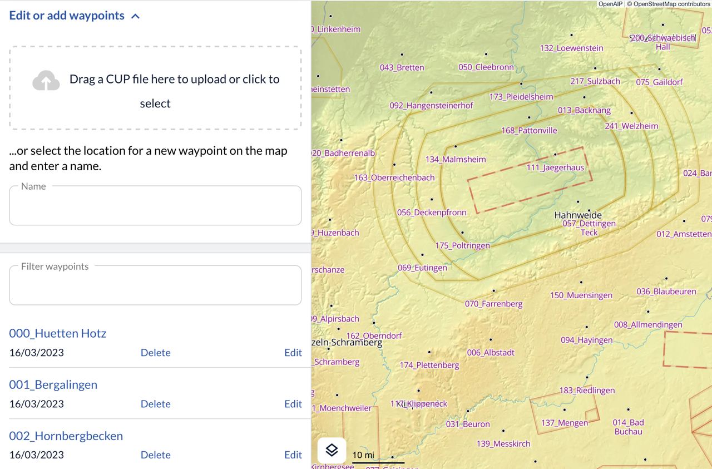This screenshot has width=712, height=469.
Task: Delete waypoint 000_Huetten Hotz
Action: 156,353
